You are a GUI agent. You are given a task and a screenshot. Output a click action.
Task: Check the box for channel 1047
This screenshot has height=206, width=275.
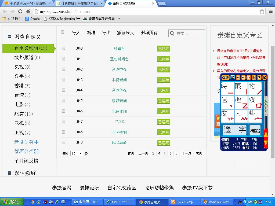[63, 122]
